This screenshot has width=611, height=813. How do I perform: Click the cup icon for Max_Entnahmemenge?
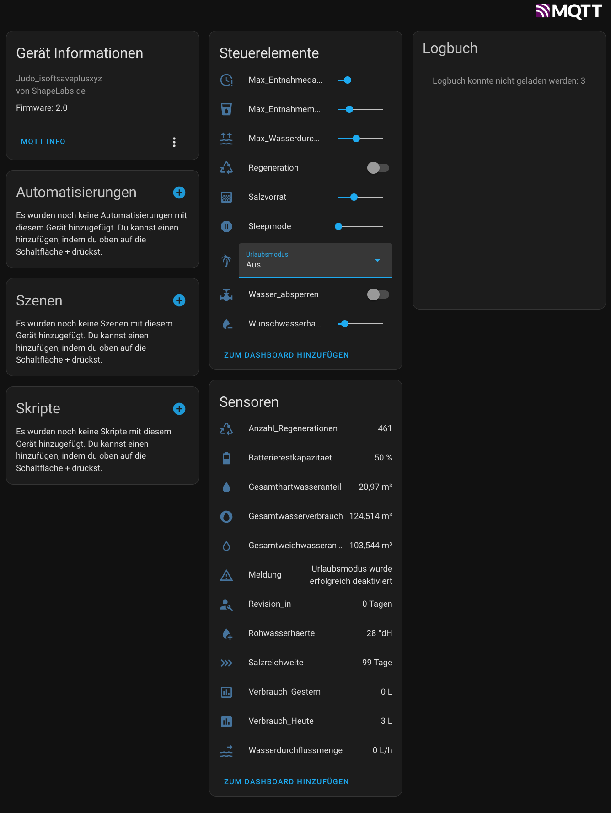coord(226,109)
